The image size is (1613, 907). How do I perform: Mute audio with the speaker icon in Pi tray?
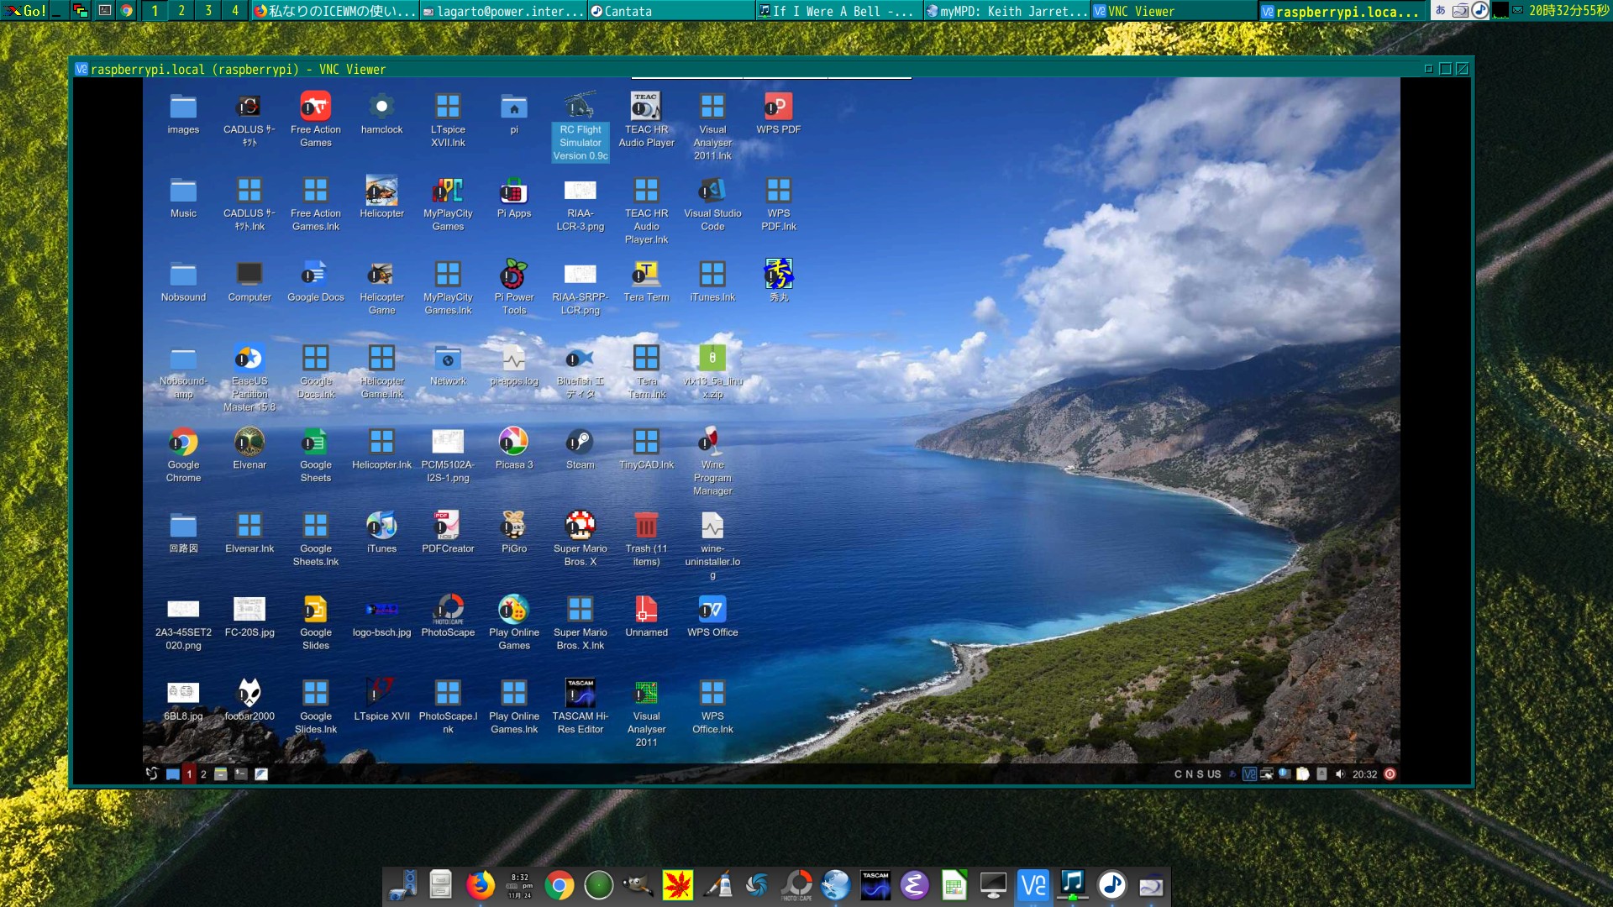1340,773
